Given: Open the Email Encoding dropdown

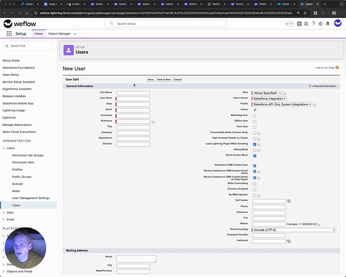Looking at the screenshot, I should click(294, 230).
